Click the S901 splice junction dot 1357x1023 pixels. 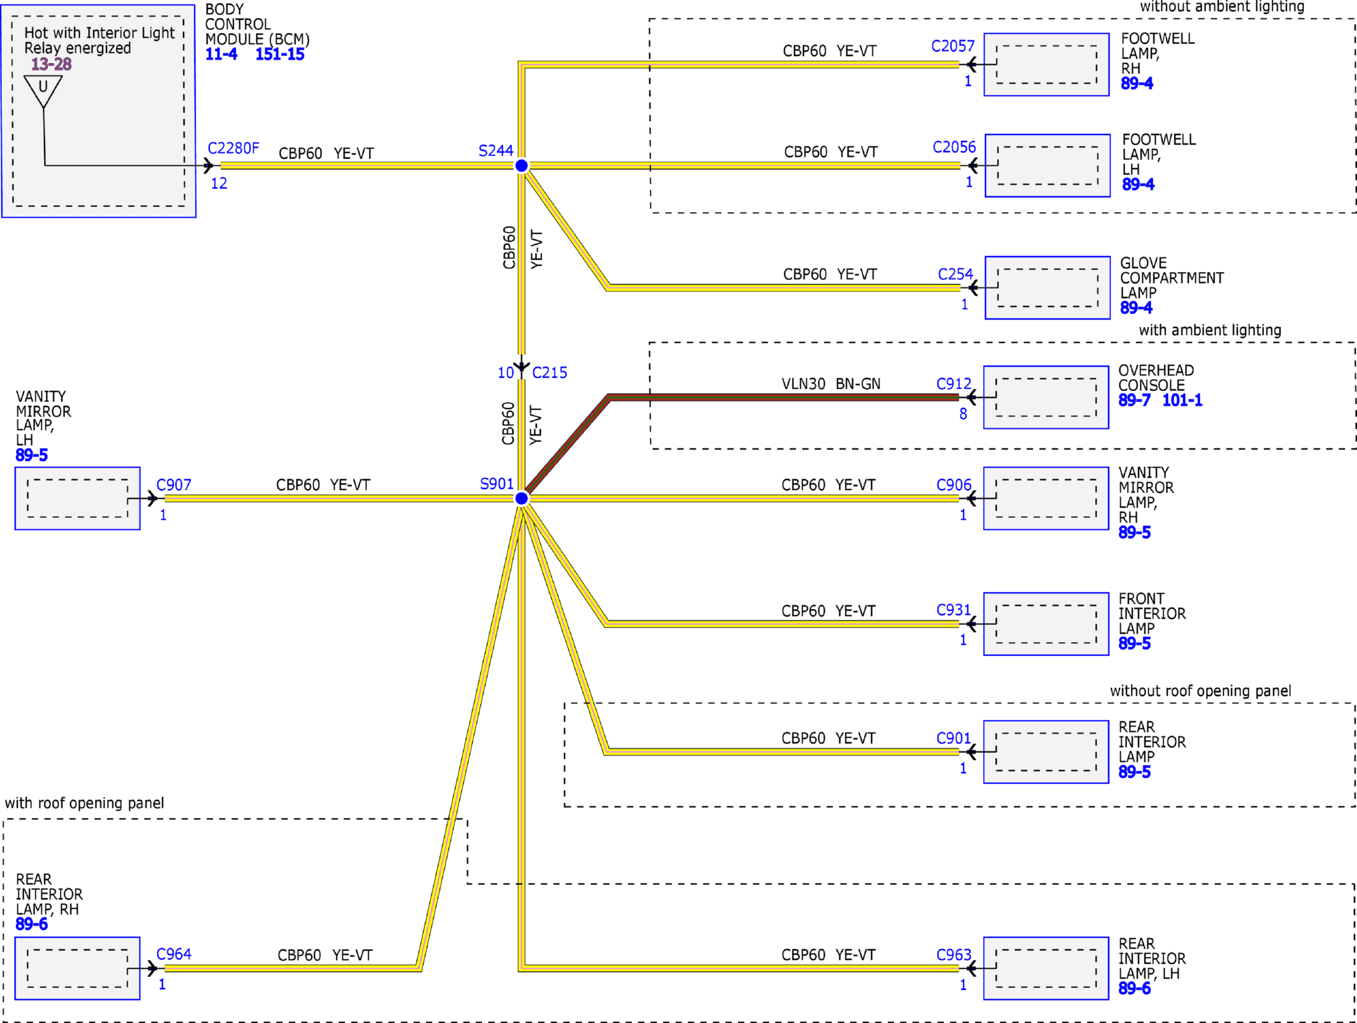click(x=521, y=498)
